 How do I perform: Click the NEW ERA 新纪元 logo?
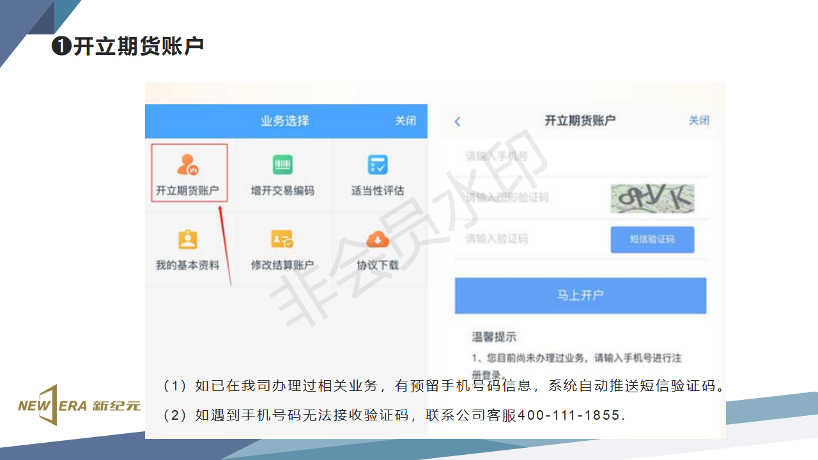point(79,405)
